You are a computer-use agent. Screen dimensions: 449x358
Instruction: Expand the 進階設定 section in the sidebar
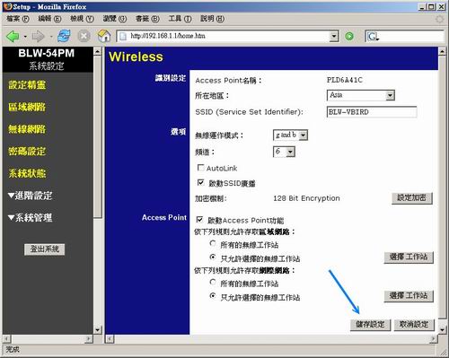[x=31, y=196]
